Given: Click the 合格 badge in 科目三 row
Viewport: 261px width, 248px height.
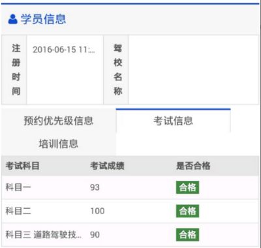Looking at the screenshot, I should 187,235.
